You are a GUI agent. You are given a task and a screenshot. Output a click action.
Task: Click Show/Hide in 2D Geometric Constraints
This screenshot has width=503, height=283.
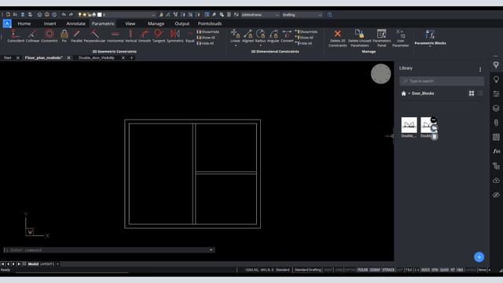point(208,31)
